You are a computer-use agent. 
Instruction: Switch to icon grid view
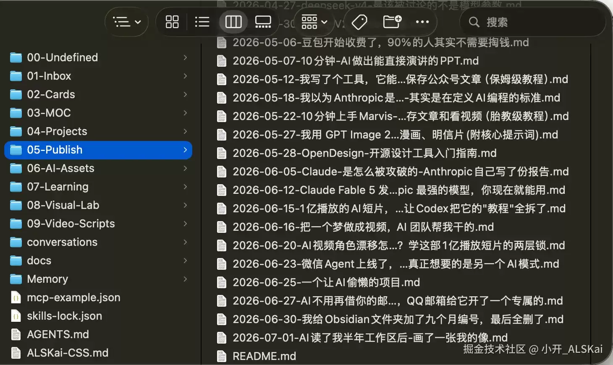[x=172, y=22]
